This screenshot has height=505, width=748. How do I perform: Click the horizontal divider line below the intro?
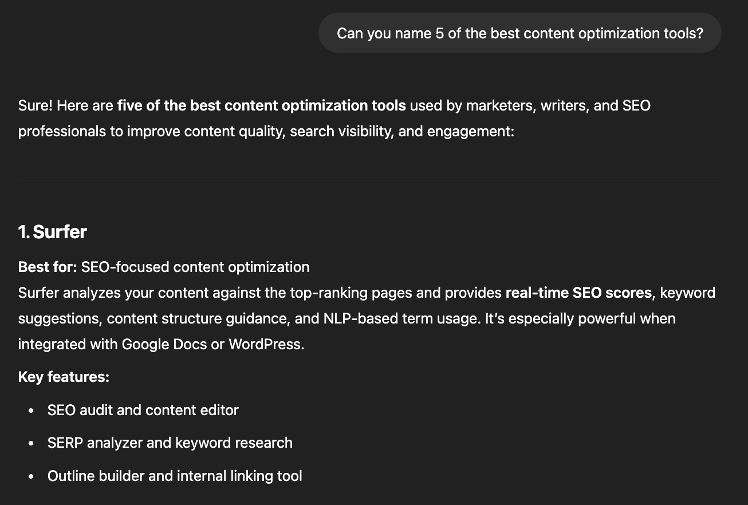tap(369, 180)
